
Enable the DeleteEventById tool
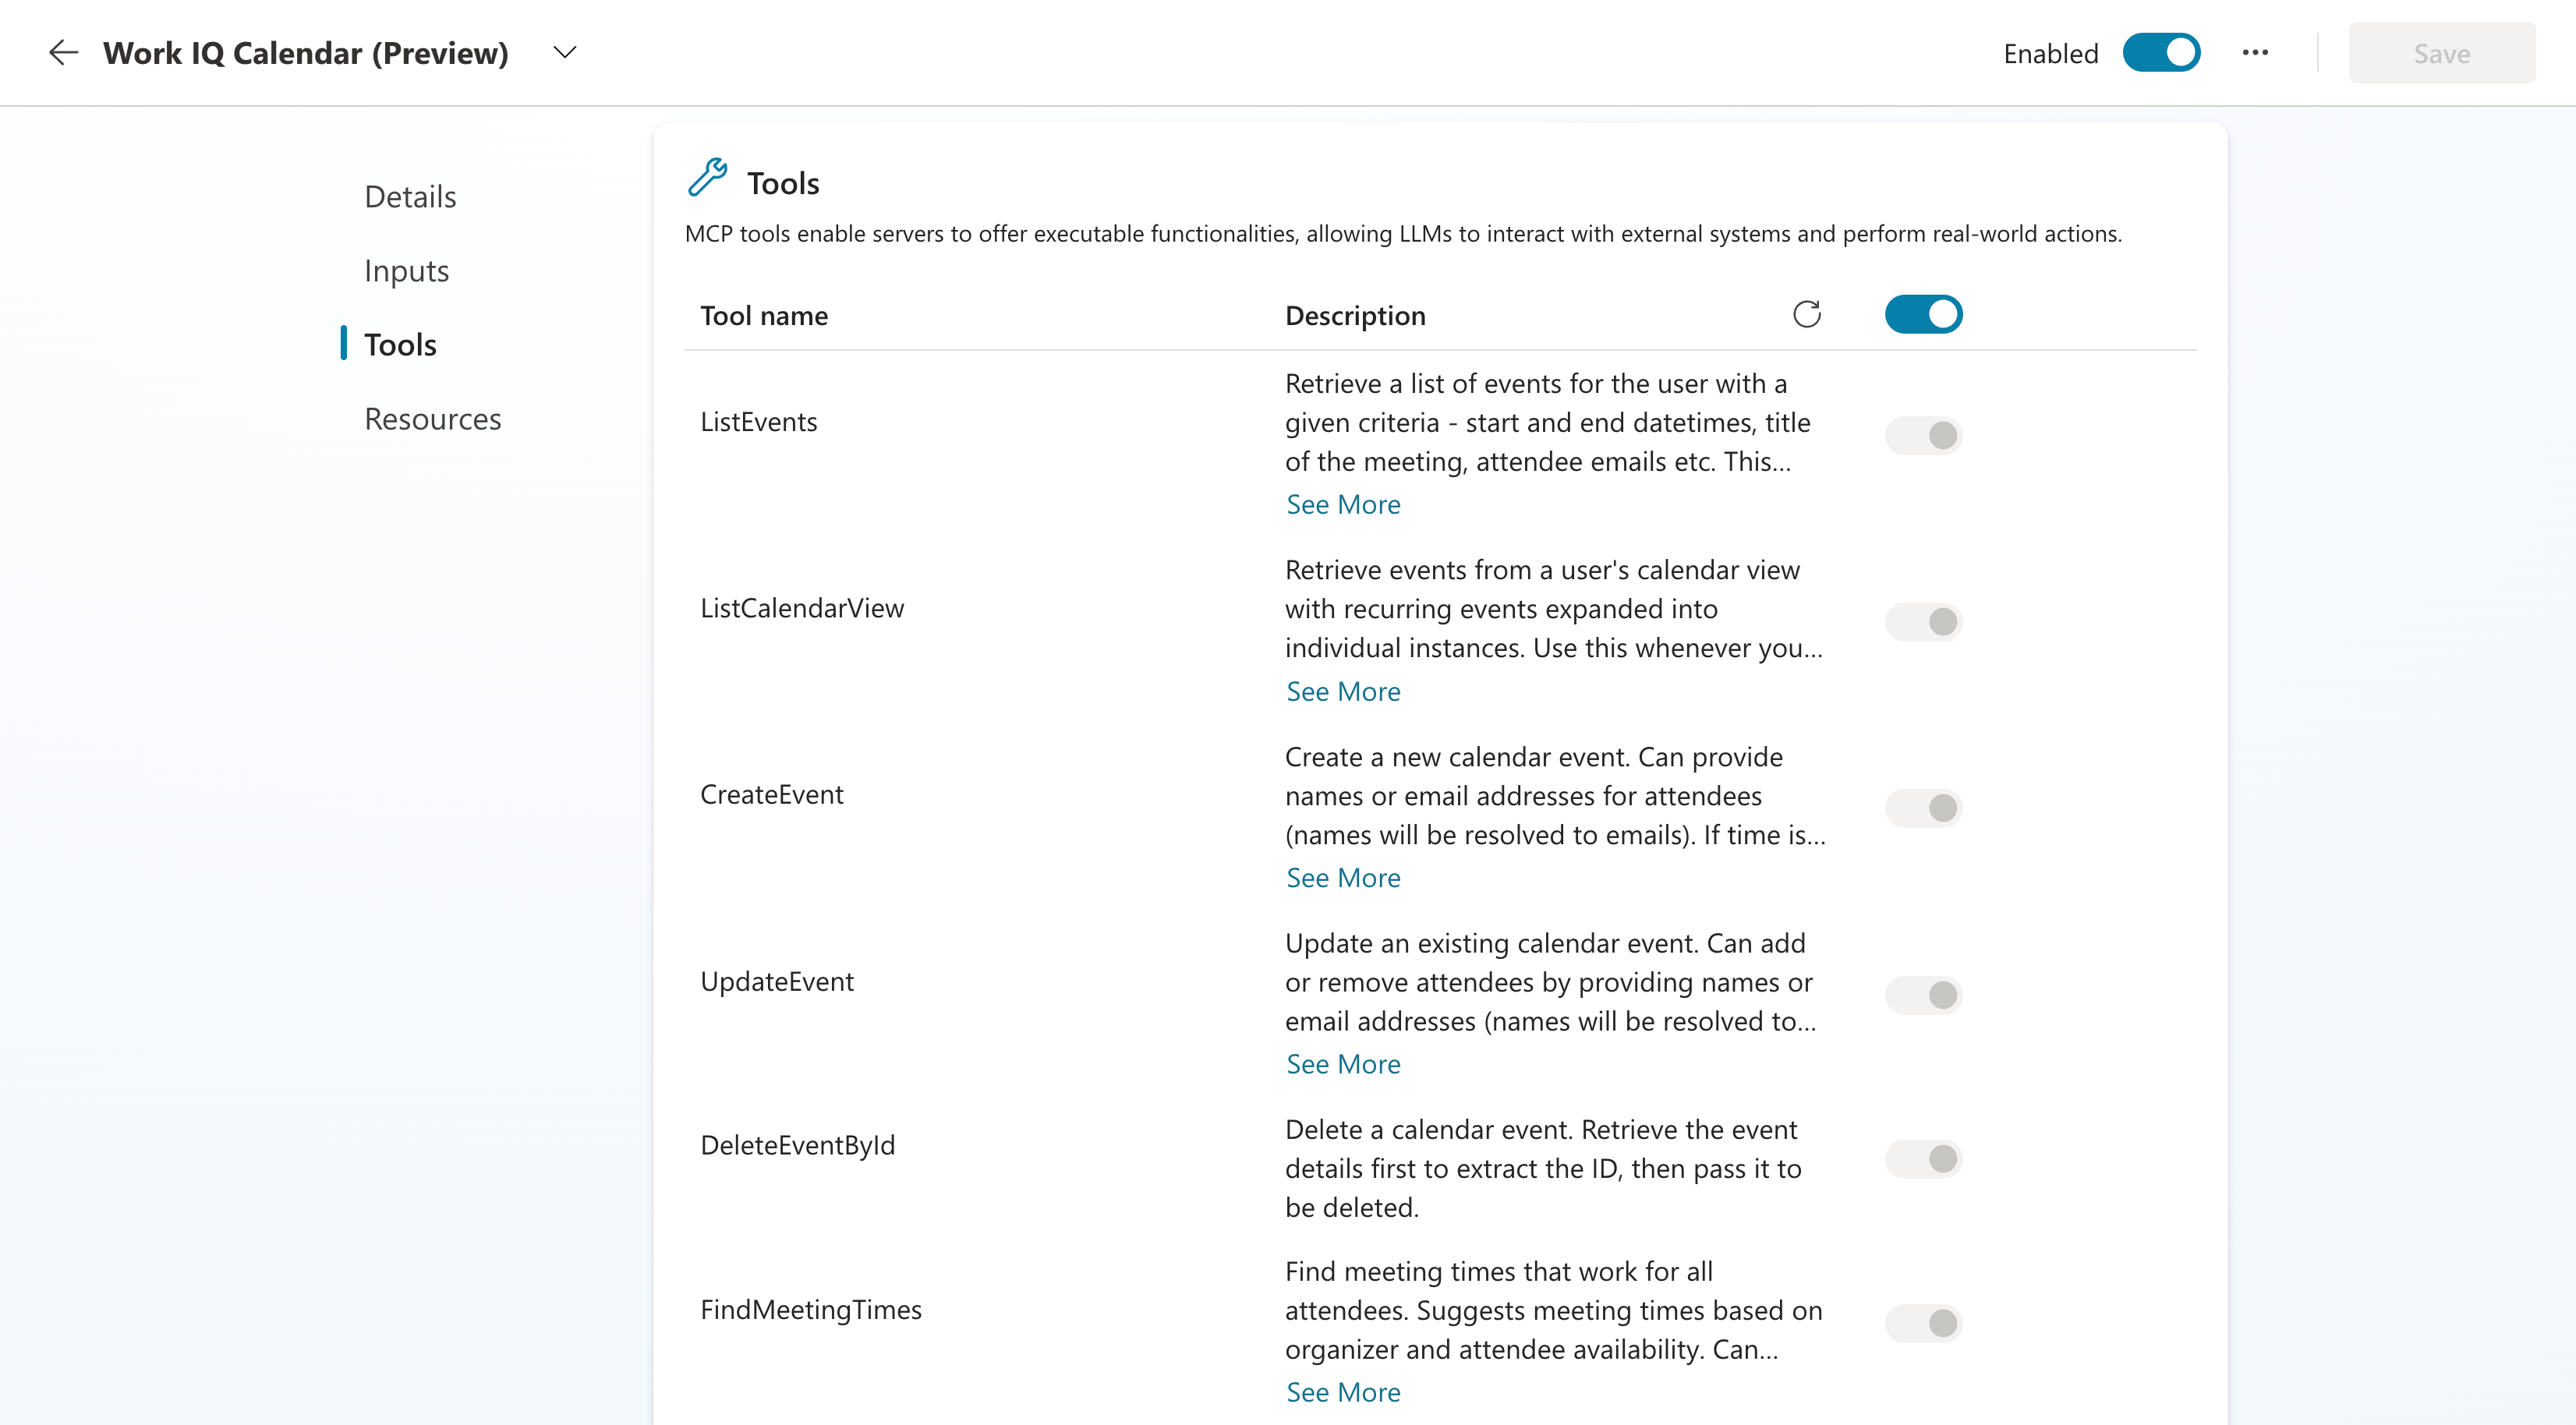1923,1158
